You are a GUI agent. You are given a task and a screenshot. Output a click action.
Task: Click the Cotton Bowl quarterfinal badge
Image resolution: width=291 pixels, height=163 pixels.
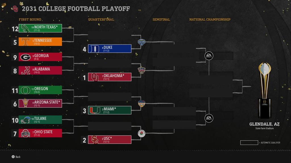(142, 42)
